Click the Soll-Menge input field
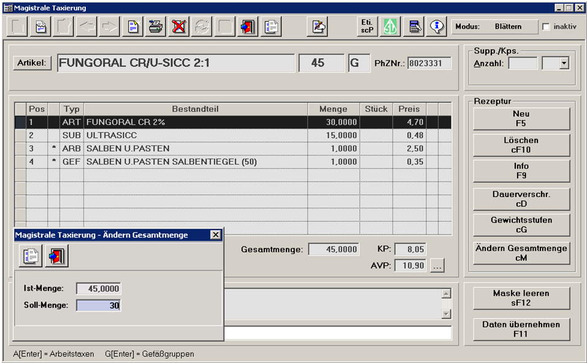The image size is (587, 363). [x=98, y=305]
